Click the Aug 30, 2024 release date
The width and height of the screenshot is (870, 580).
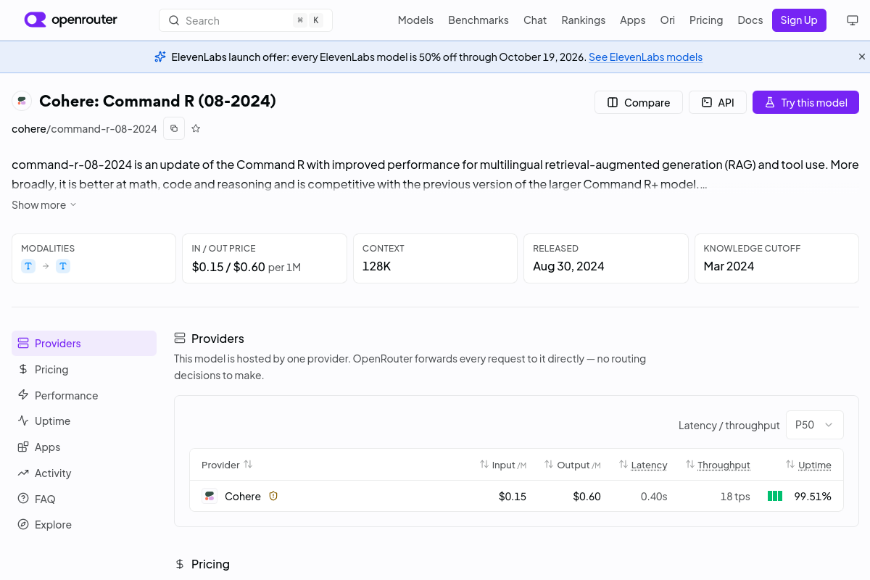(x=568, y=266)
